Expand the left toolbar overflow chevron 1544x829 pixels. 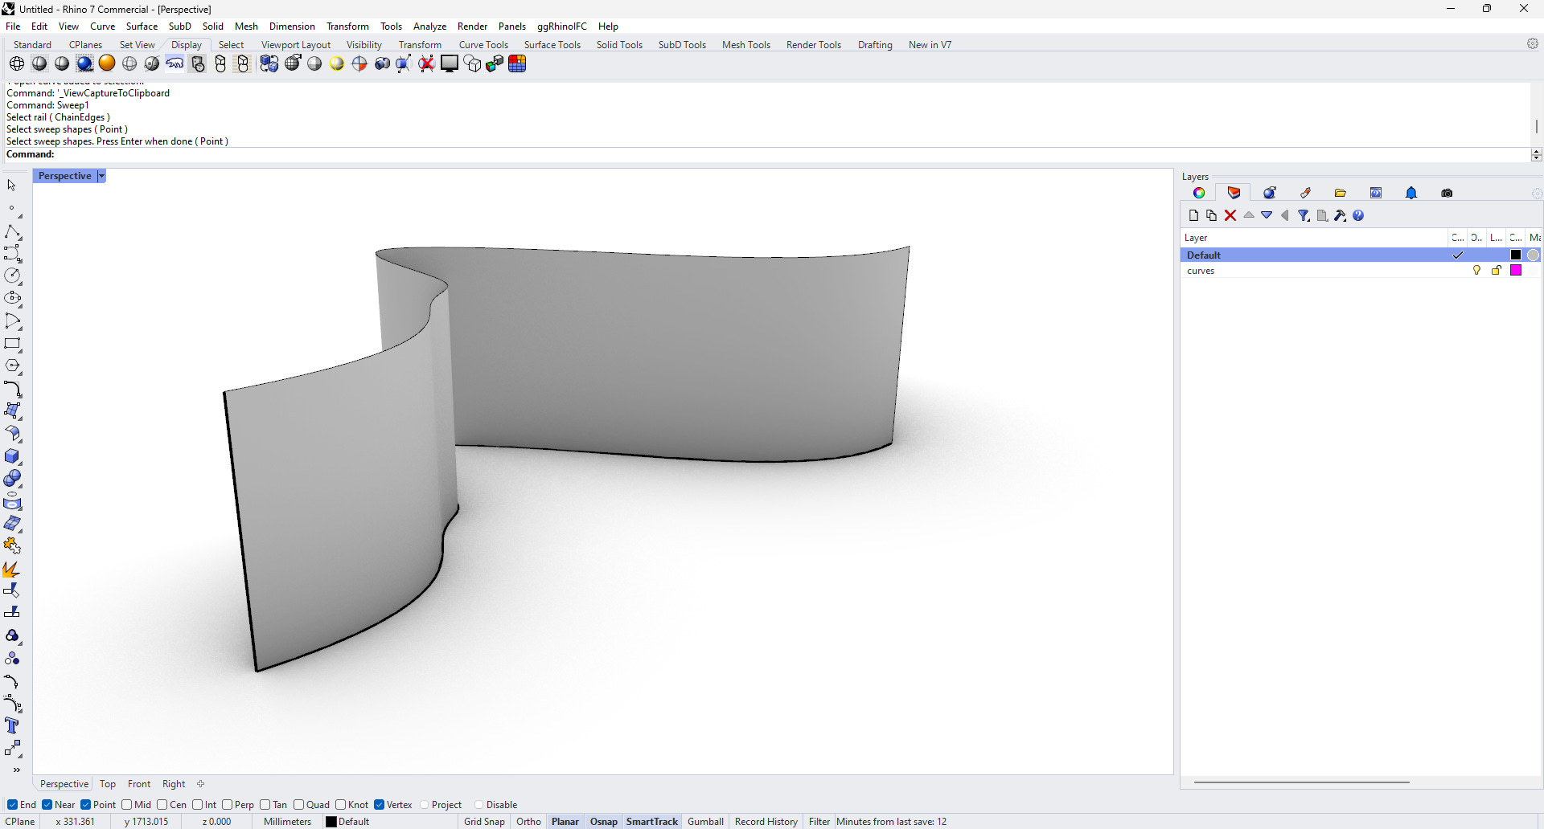pyautogui.click(x=16, y=770)
